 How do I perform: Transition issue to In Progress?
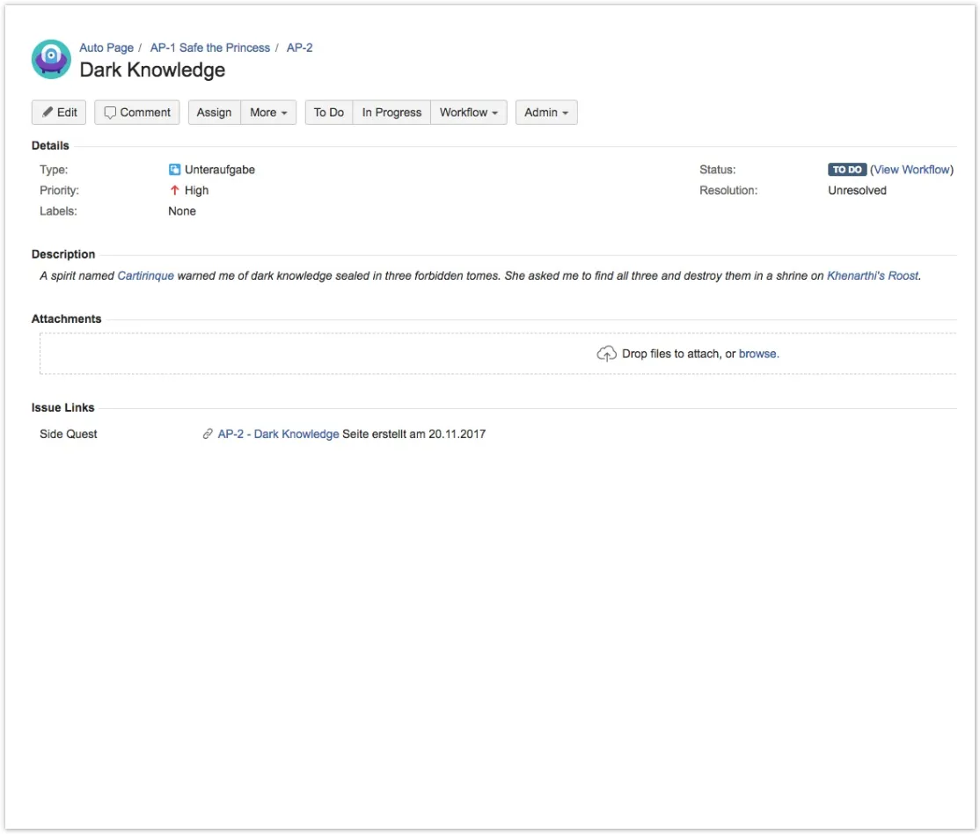click(391, 113)
